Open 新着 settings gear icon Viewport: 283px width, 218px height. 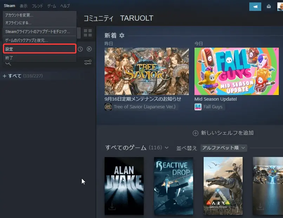122,35
